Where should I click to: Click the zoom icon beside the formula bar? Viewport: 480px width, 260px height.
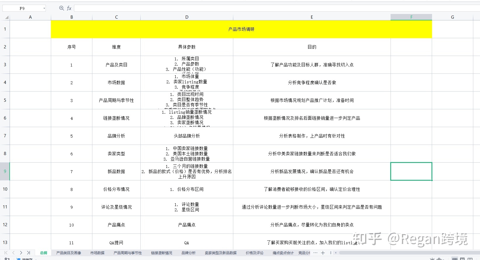click(61, 8)
